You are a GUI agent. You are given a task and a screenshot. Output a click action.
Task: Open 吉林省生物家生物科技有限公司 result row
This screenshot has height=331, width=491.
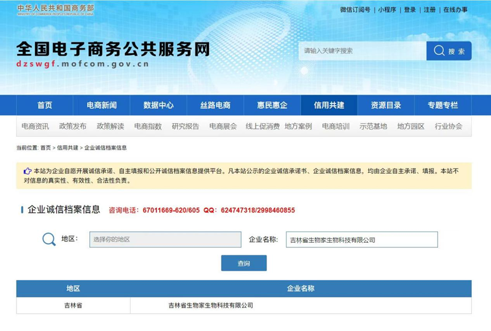[210, 305]
